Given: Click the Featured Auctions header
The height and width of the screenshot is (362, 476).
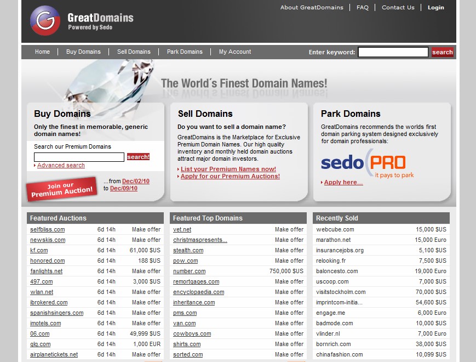Looking at the screenshot, I should [95, 218].
